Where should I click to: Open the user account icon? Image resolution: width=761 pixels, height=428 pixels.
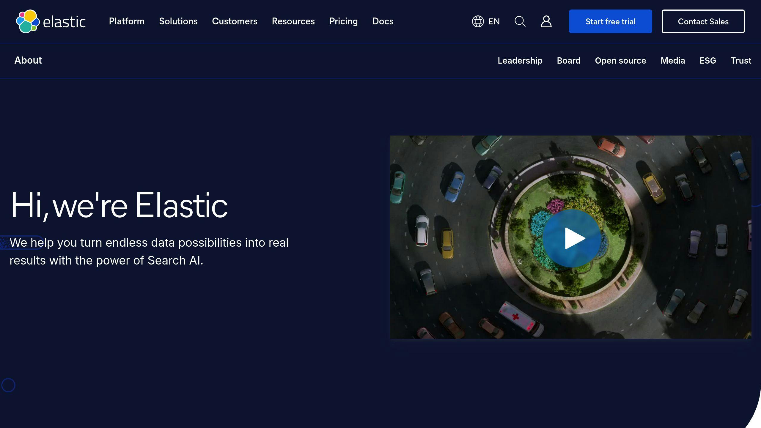click(x=546, y=21)
